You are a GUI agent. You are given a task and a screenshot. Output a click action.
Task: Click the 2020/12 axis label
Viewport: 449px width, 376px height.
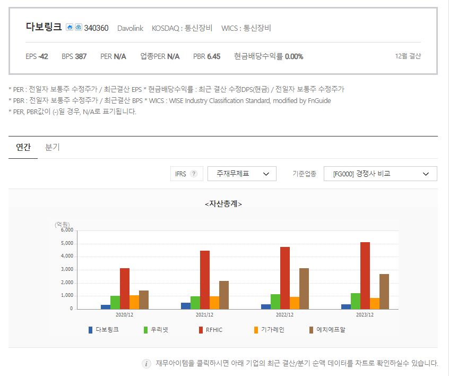pos(124,315)
